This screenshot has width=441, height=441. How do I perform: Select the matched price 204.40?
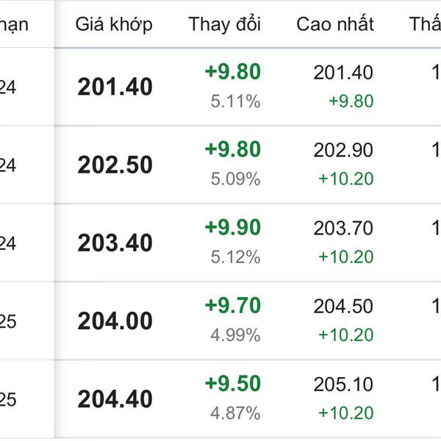coord(115,399)
